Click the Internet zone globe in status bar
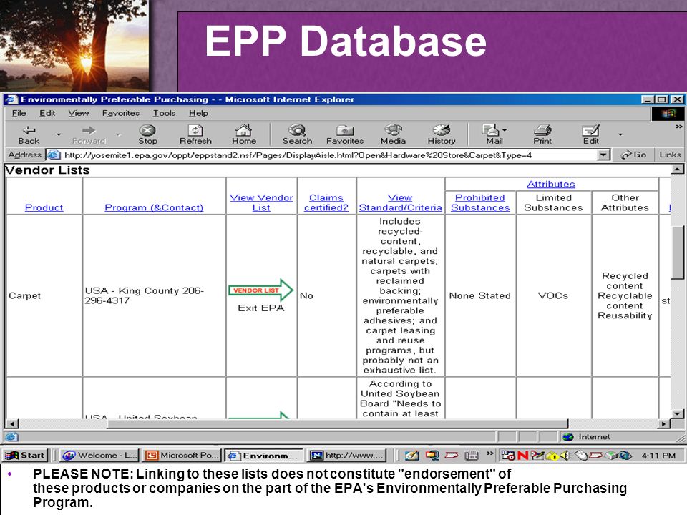 (x=568, y=436)
